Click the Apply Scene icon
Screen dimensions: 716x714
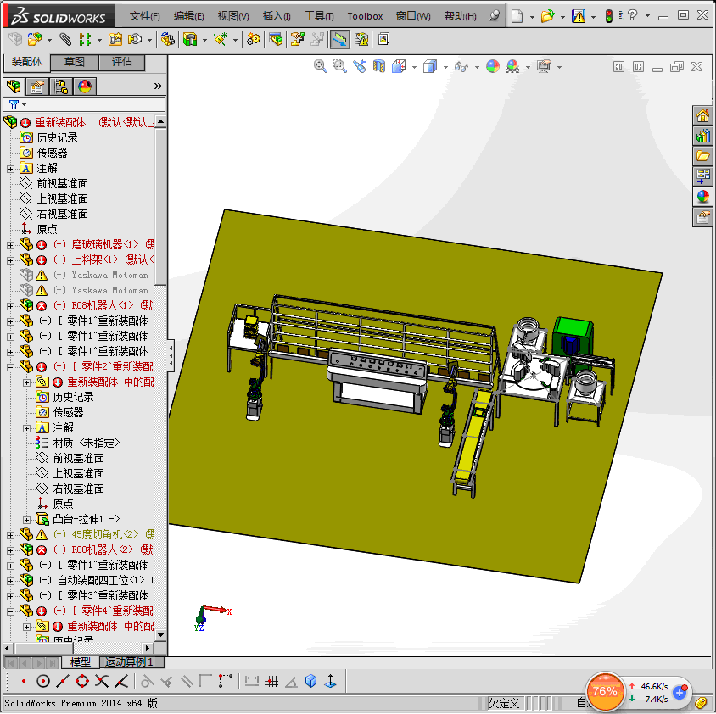click(x=512, y=67)
